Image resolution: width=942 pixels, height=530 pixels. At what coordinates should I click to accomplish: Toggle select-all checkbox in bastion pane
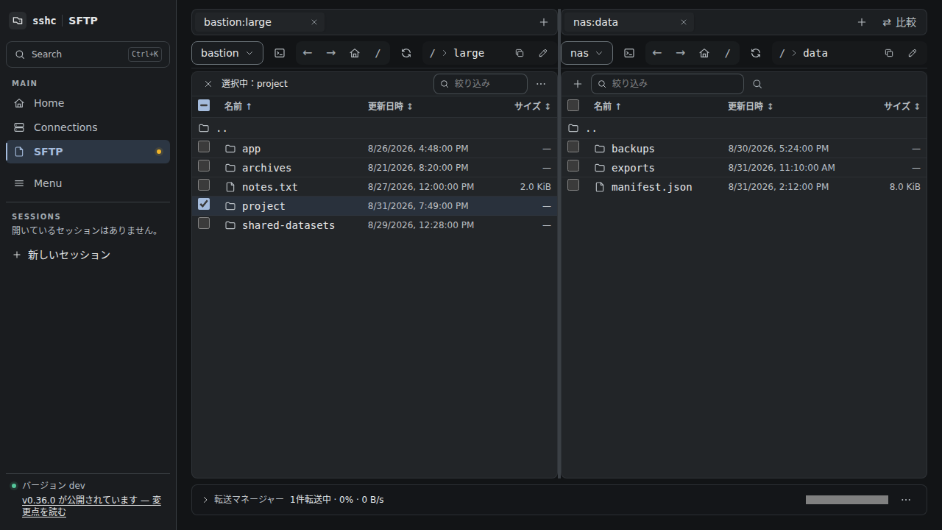[204, 105]
